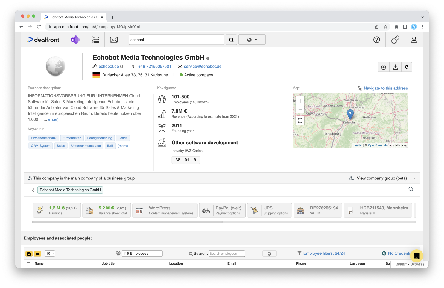
Task: Open the Chrome three-dot menu
Action: (x=423, y=27)
